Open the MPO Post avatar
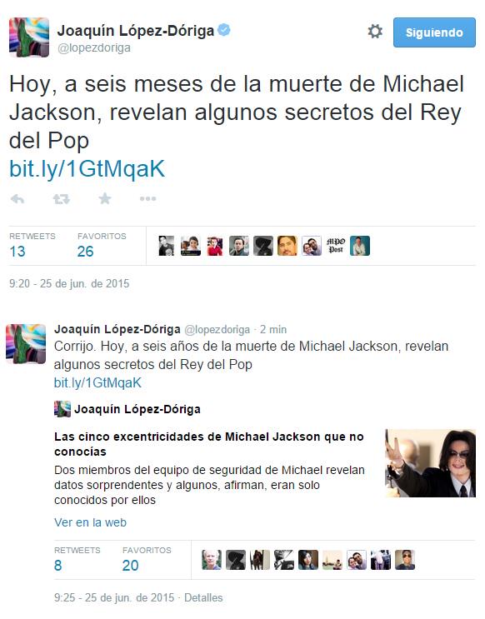This screenshot has width=485, height=619. pos(336,246)
